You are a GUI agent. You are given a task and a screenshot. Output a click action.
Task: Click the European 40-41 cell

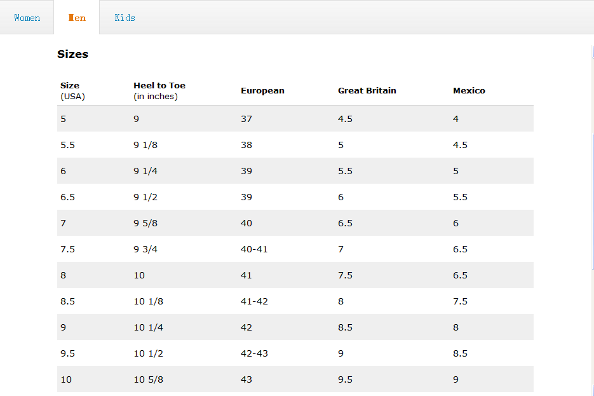[x=254, y=249]
